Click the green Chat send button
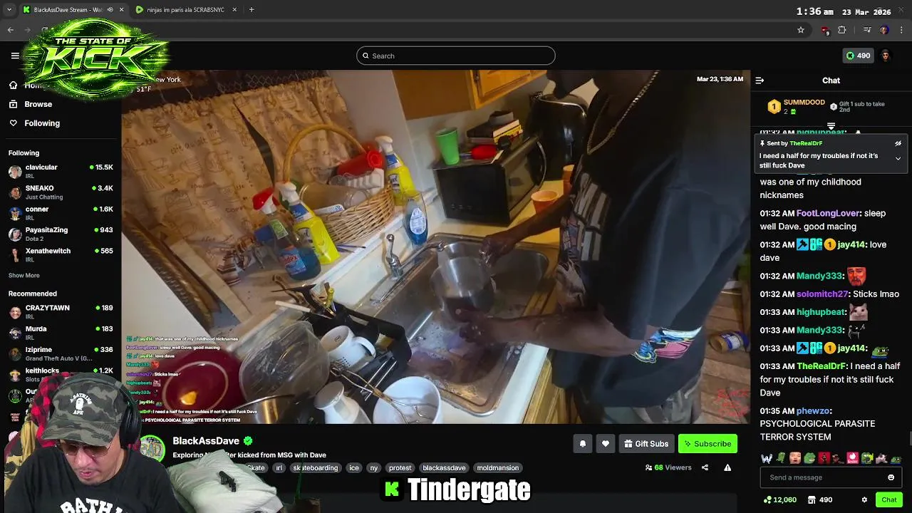Viewport: 912px width, 513px height. point(888,499)
